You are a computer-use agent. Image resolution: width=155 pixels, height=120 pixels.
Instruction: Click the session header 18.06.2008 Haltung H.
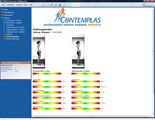[11, 62]
